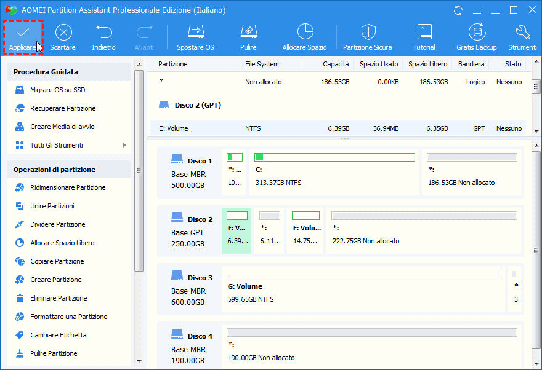Undo with the Indietro toolbar icon
542x370 pixels.
(103, 32)
